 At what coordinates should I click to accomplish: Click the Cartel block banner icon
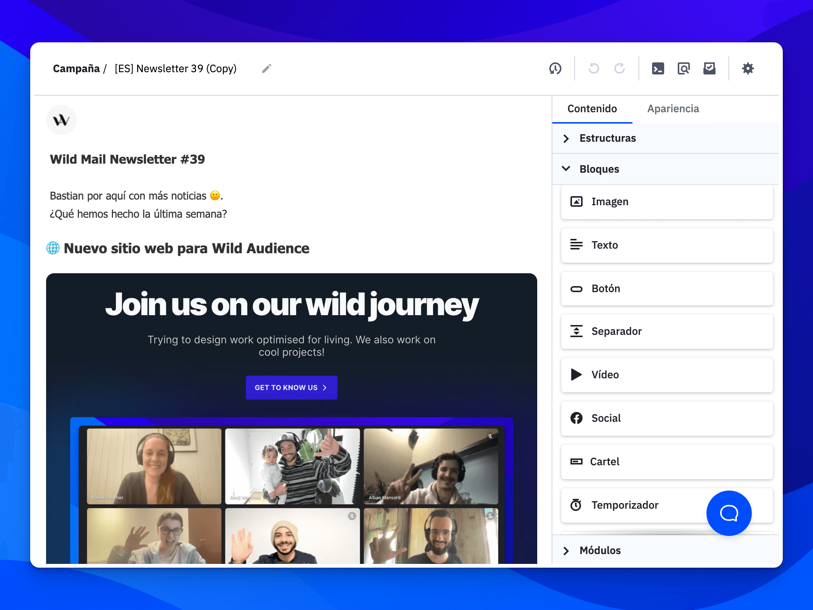[x=577, y=461]
